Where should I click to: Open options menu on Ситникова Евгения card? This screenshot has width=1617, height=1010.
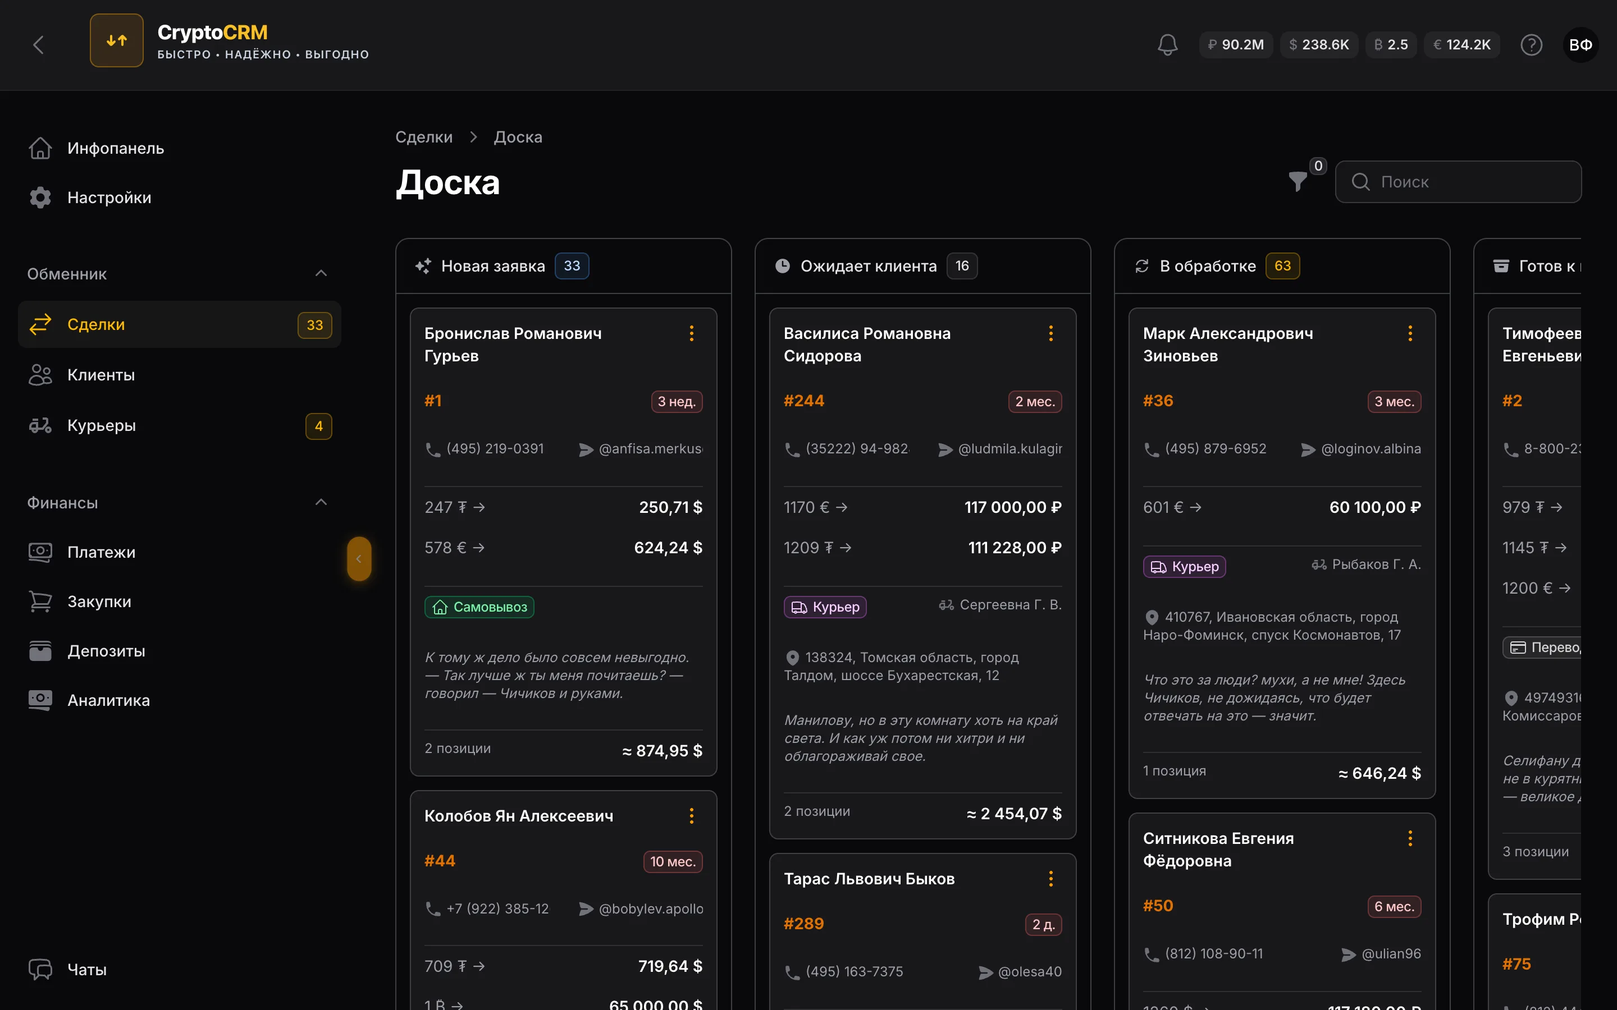click(x=1410, y=838)
